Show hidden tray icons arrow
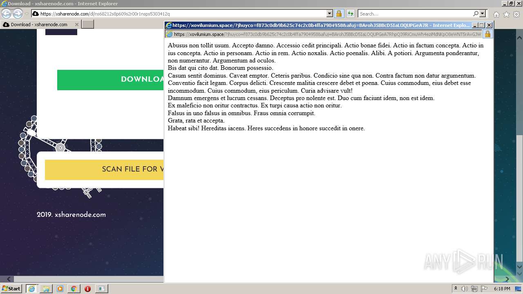This screenshot has height=294, width=523. click(x=456, y=289)
